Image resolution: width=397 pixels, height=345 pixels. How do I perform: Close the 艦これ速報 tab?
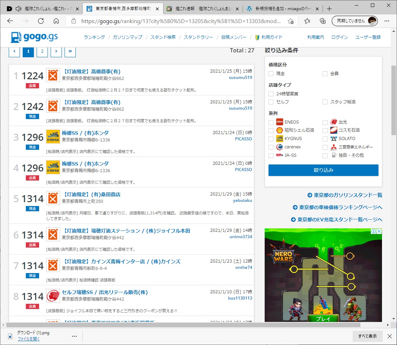pos(237,9)
